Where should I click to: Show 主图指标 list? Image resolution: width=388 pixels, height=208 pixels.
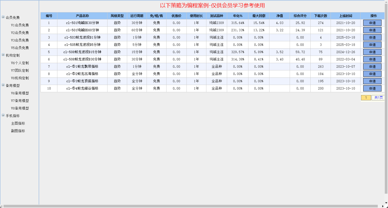[18, 123]
